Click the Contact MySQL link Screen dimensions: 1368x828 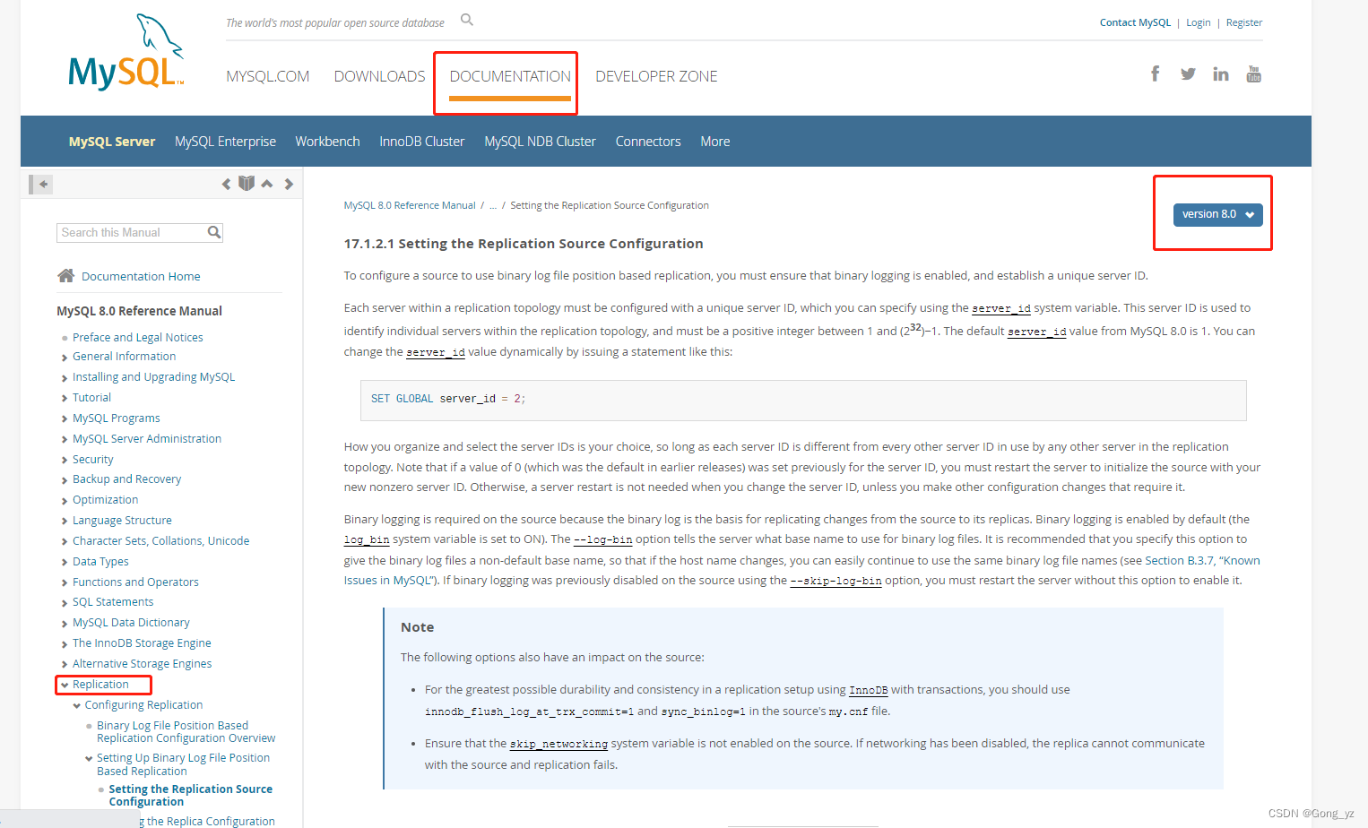pyautogui.click(x=1135, y=22)
